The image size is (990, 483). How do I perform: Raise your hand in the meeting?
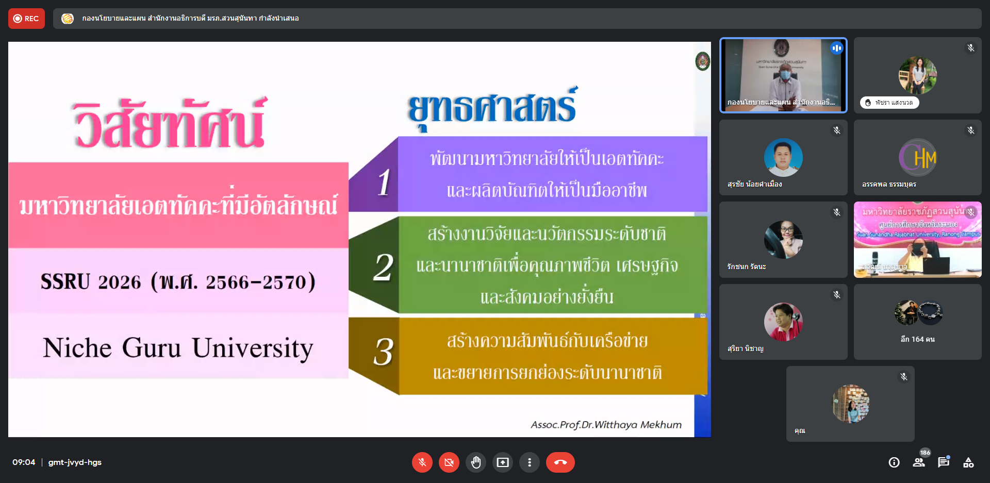[476, 462]
